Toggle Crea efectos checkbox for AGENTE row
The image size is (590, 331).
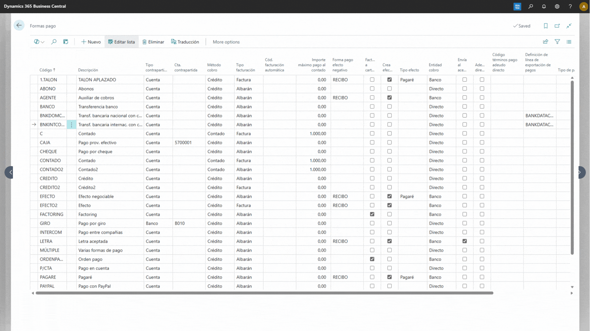point(389,98)
